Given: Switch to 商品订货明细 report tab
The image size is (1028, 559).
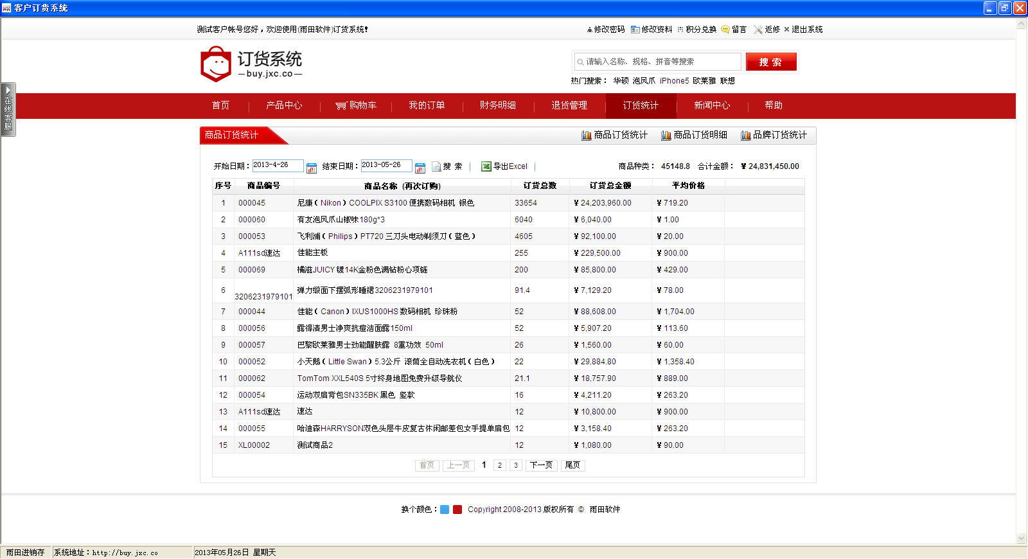Looking at the screenshot, I should click(x=694, y=135).
